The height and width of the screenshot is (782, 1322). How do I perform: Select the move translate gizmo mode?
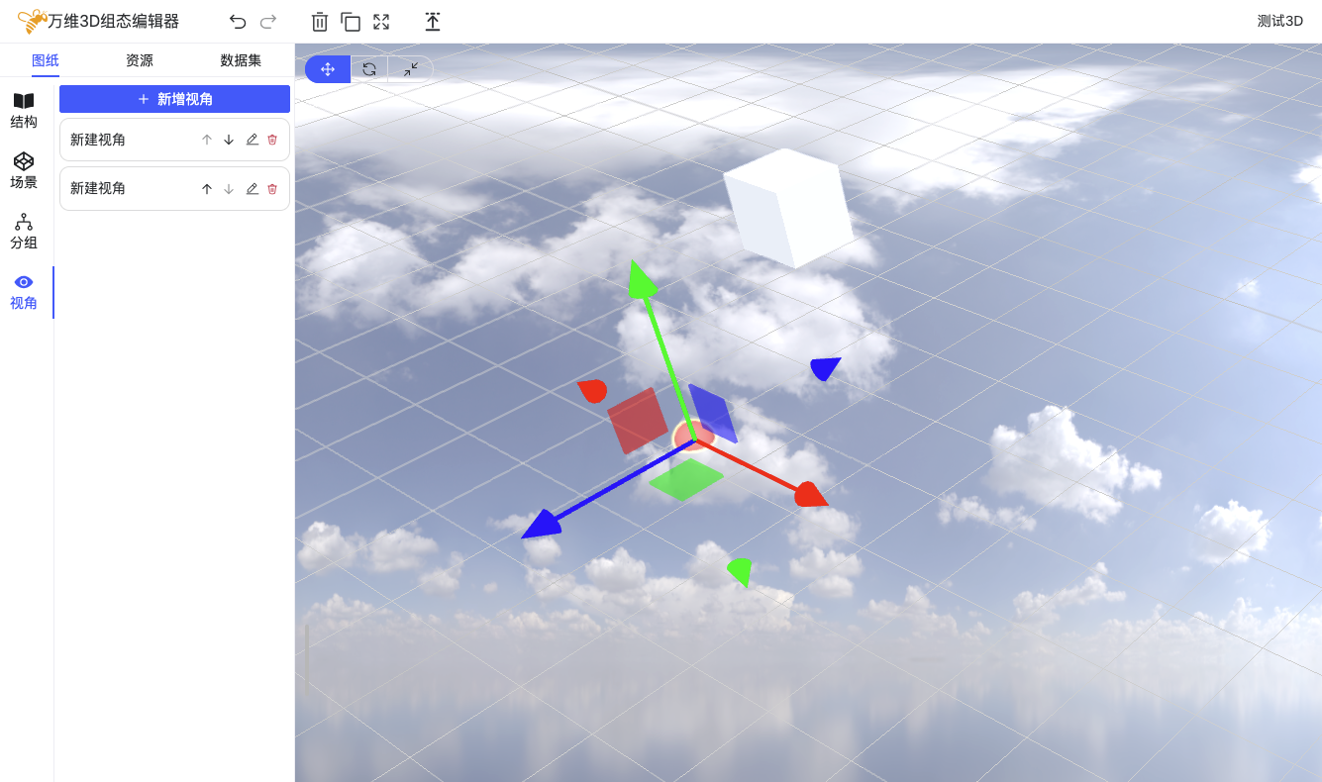328,69
